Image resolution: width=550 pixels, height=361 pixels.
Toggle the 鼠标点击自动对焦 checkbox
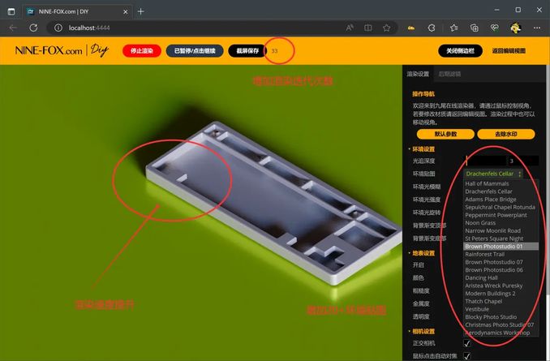467,356
